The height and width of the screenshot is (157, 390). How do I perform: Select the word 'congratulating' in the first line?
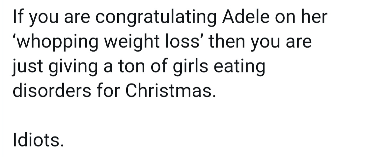(x=156, y=18)
